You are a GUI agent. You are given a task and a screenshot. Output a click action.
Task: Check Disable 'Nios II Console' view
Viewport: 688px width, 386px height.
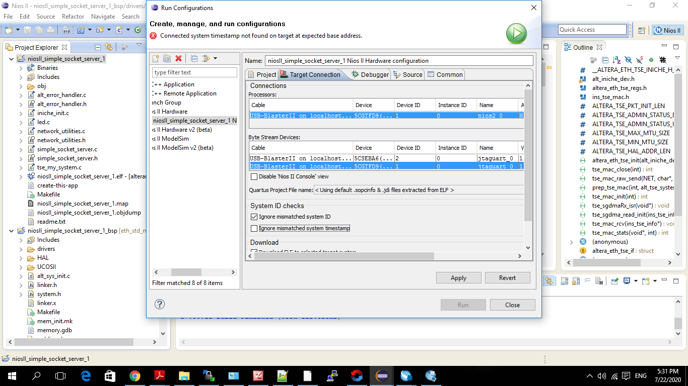point(254,177)
